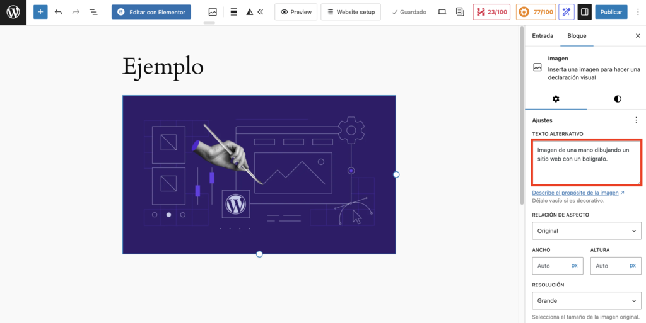
Task: Click the Guardado saved status
Action: [409, 13]
